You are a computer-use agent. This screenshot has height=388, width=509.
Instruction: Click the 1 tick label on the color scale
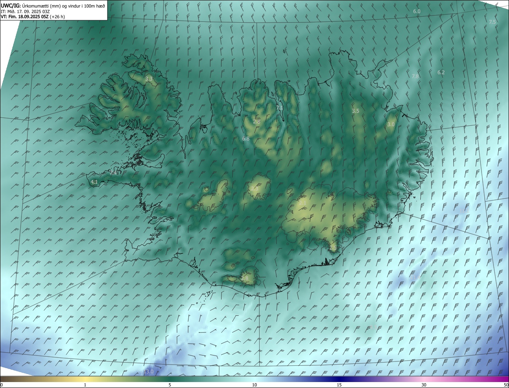point(85,385)
